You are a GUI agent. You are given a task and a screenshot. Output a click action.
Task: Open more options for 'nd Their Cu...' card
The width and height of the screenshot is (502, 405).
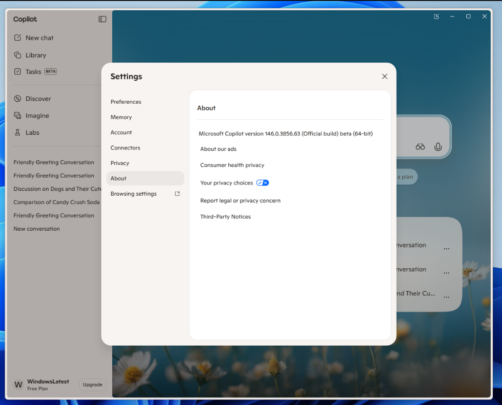[x=446, y=297]
